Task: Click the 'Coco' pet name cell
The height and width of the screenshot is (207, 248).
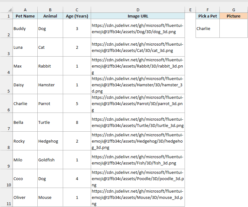Action: (25, 178)
